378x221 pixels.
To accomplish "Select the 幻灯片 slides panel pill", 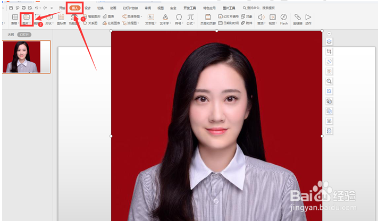I will 24,35.
